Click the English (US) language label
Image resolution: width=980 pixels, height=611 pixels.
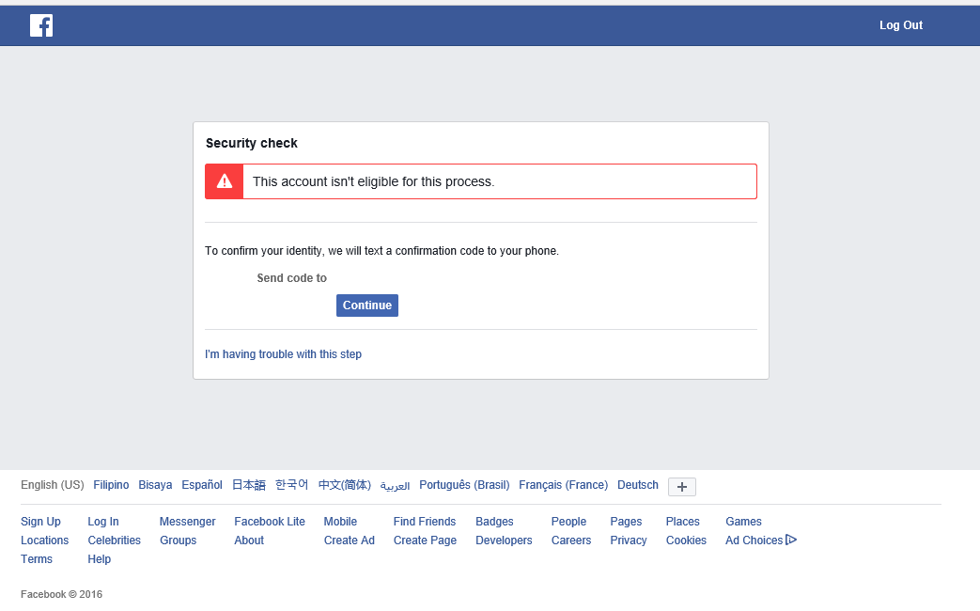53,485
